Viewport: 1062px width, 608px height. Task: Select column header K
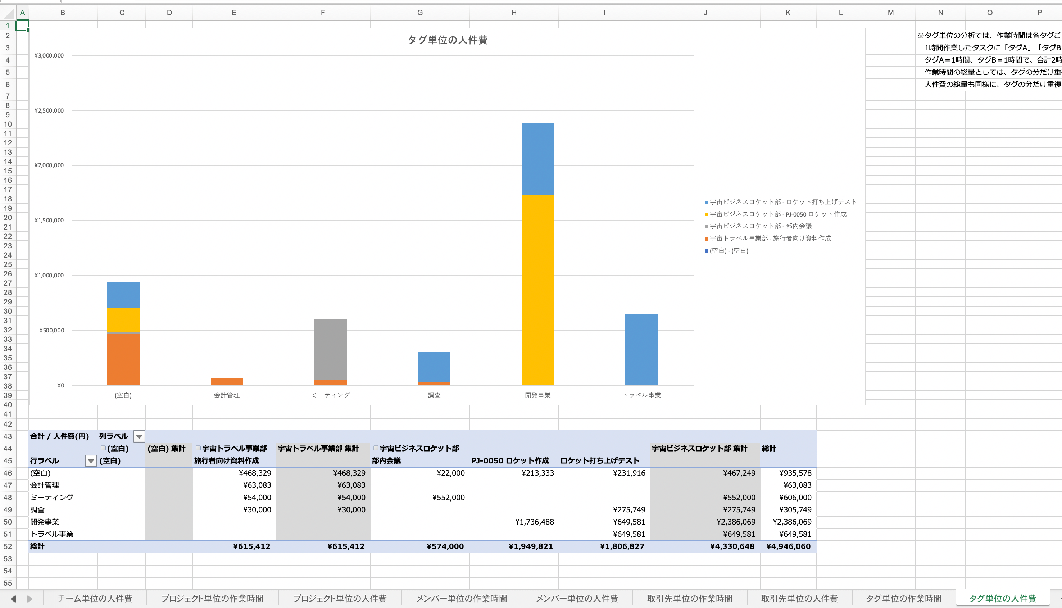tap(788, 13)
